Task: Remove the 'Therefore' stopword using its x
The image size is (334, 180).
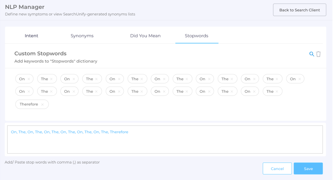Action: coord(42,104)
